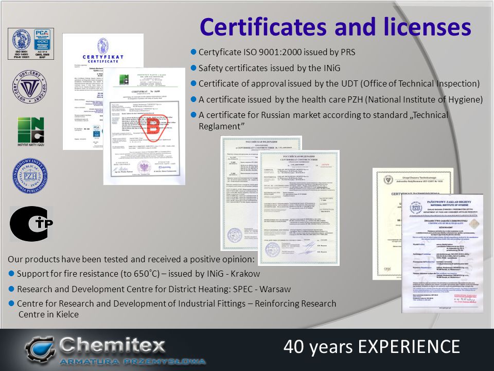Click the "INSTYTUT NAFTY I GAZU" caption
This screenshot has width=494, height=371.
(x=31, y=144)
